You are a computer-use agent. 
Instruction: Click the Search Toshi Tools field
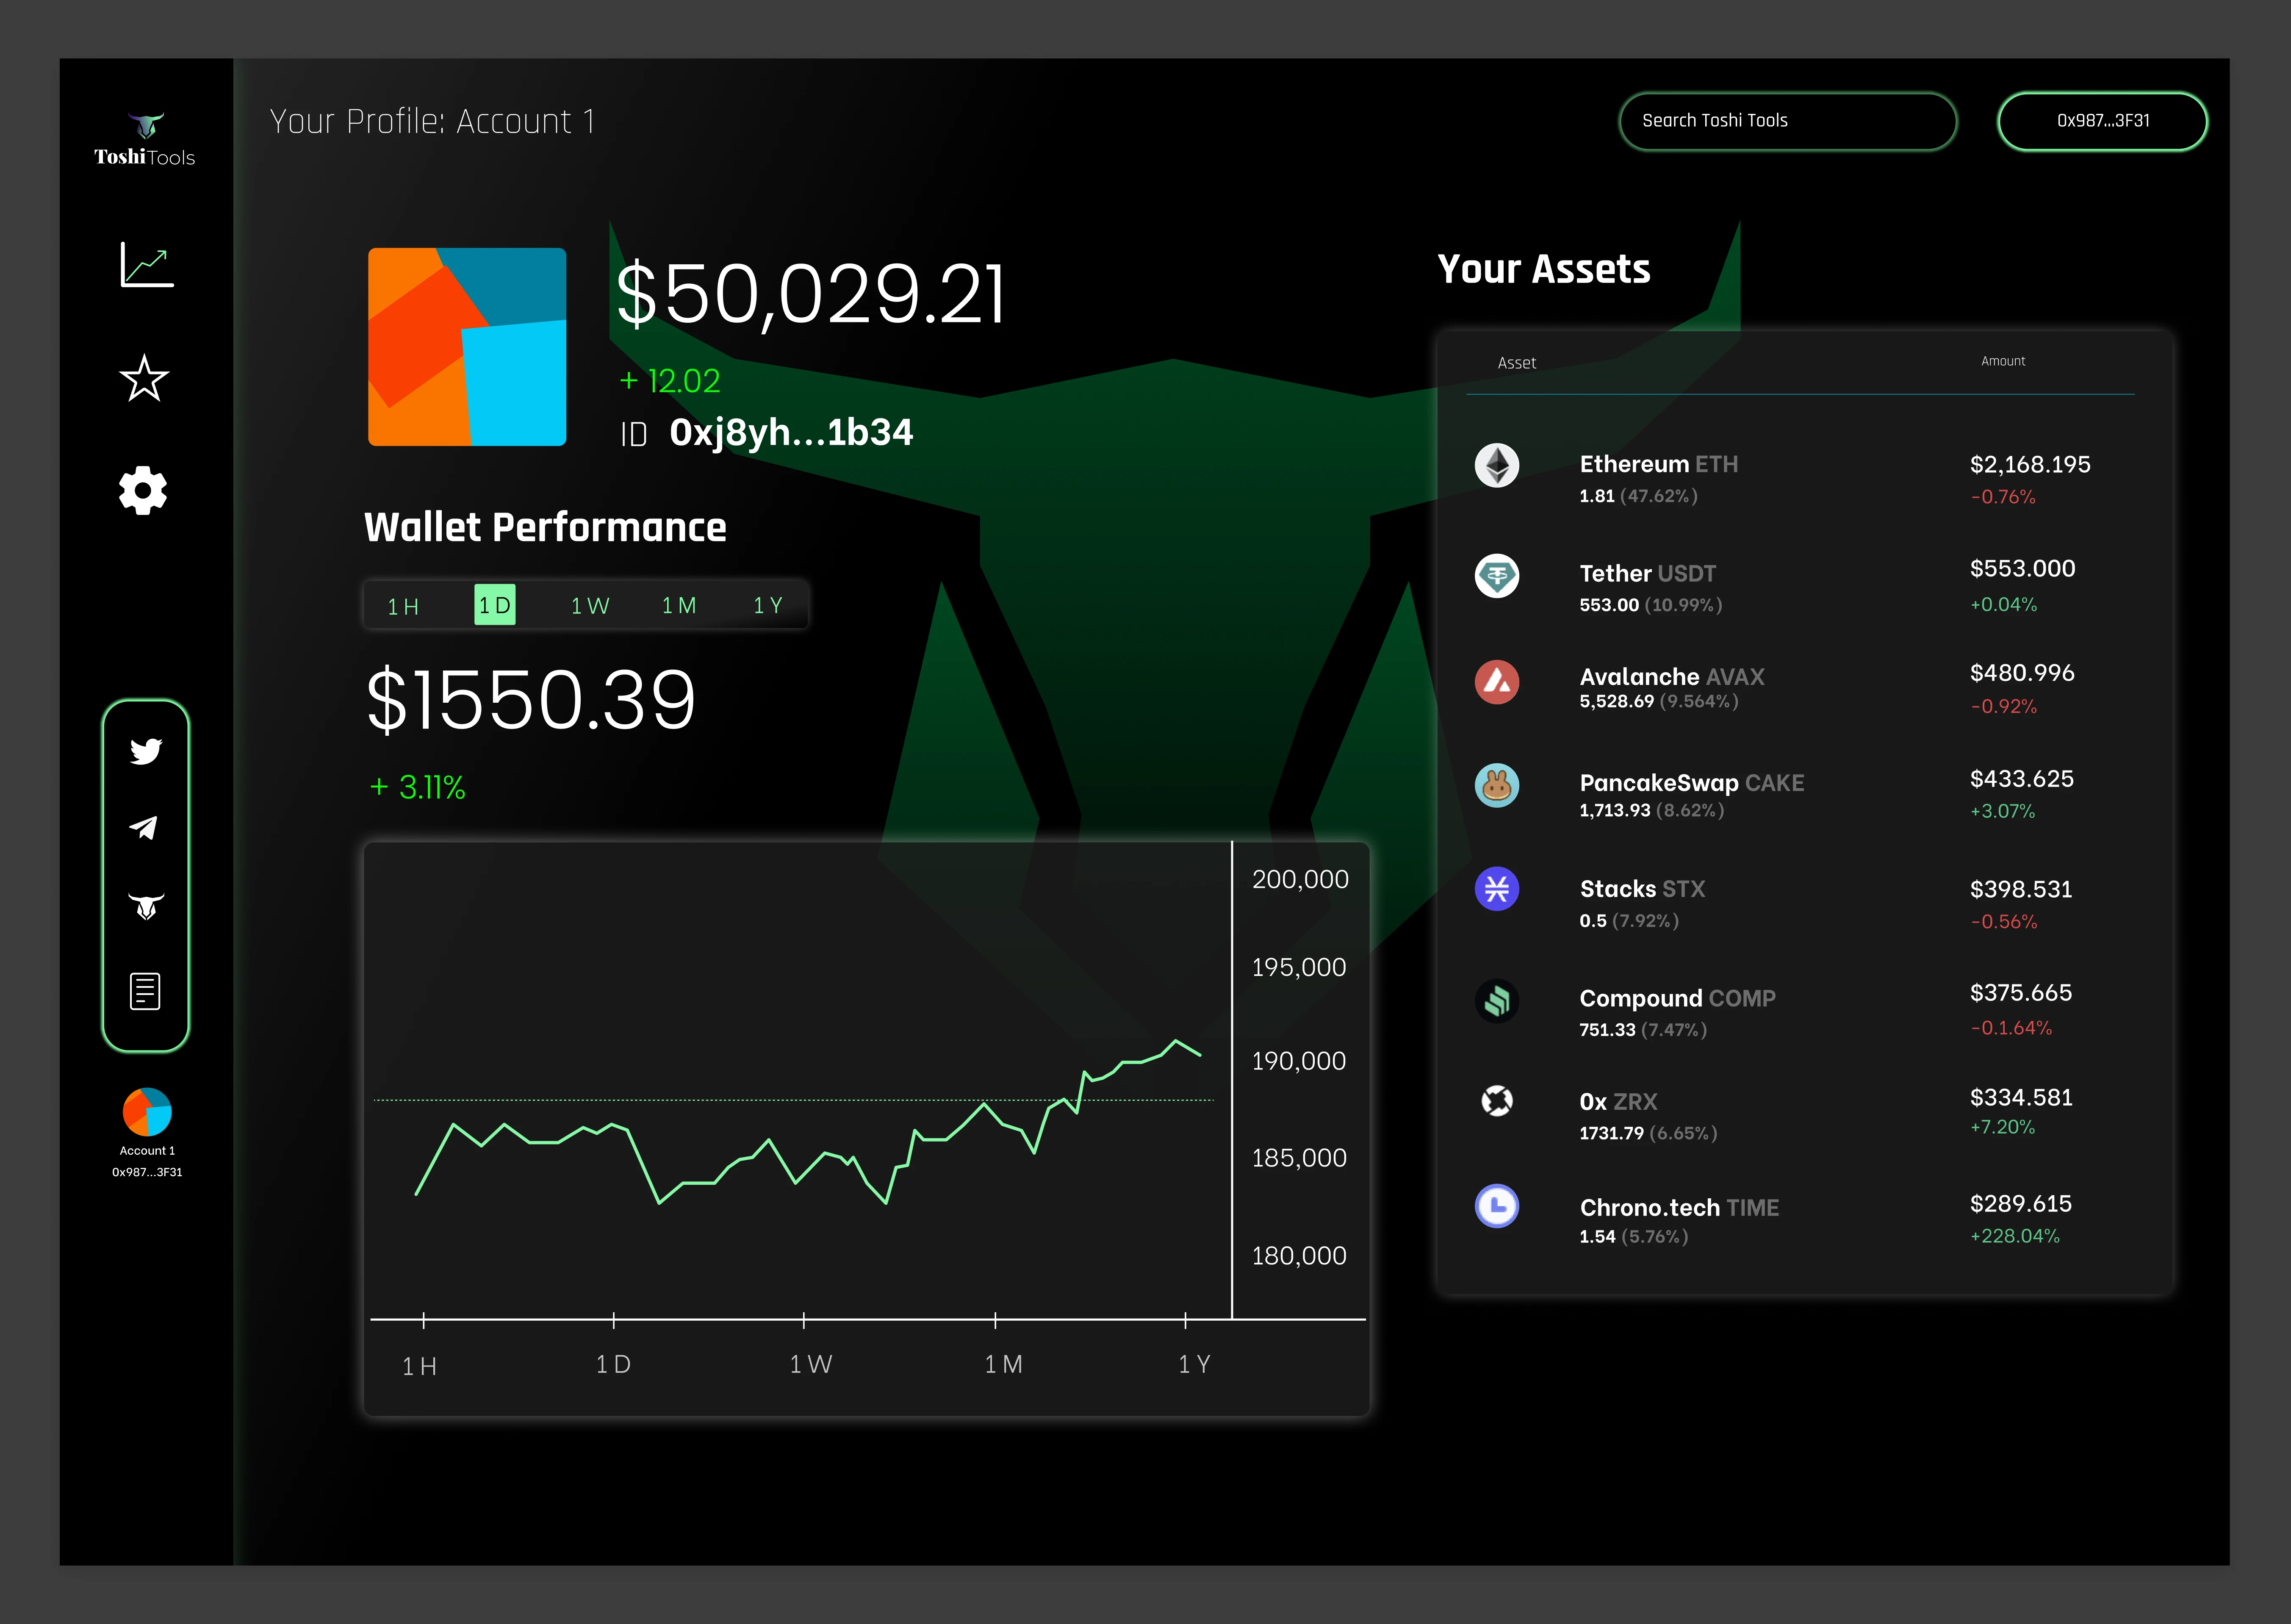tap(1787, 121)
